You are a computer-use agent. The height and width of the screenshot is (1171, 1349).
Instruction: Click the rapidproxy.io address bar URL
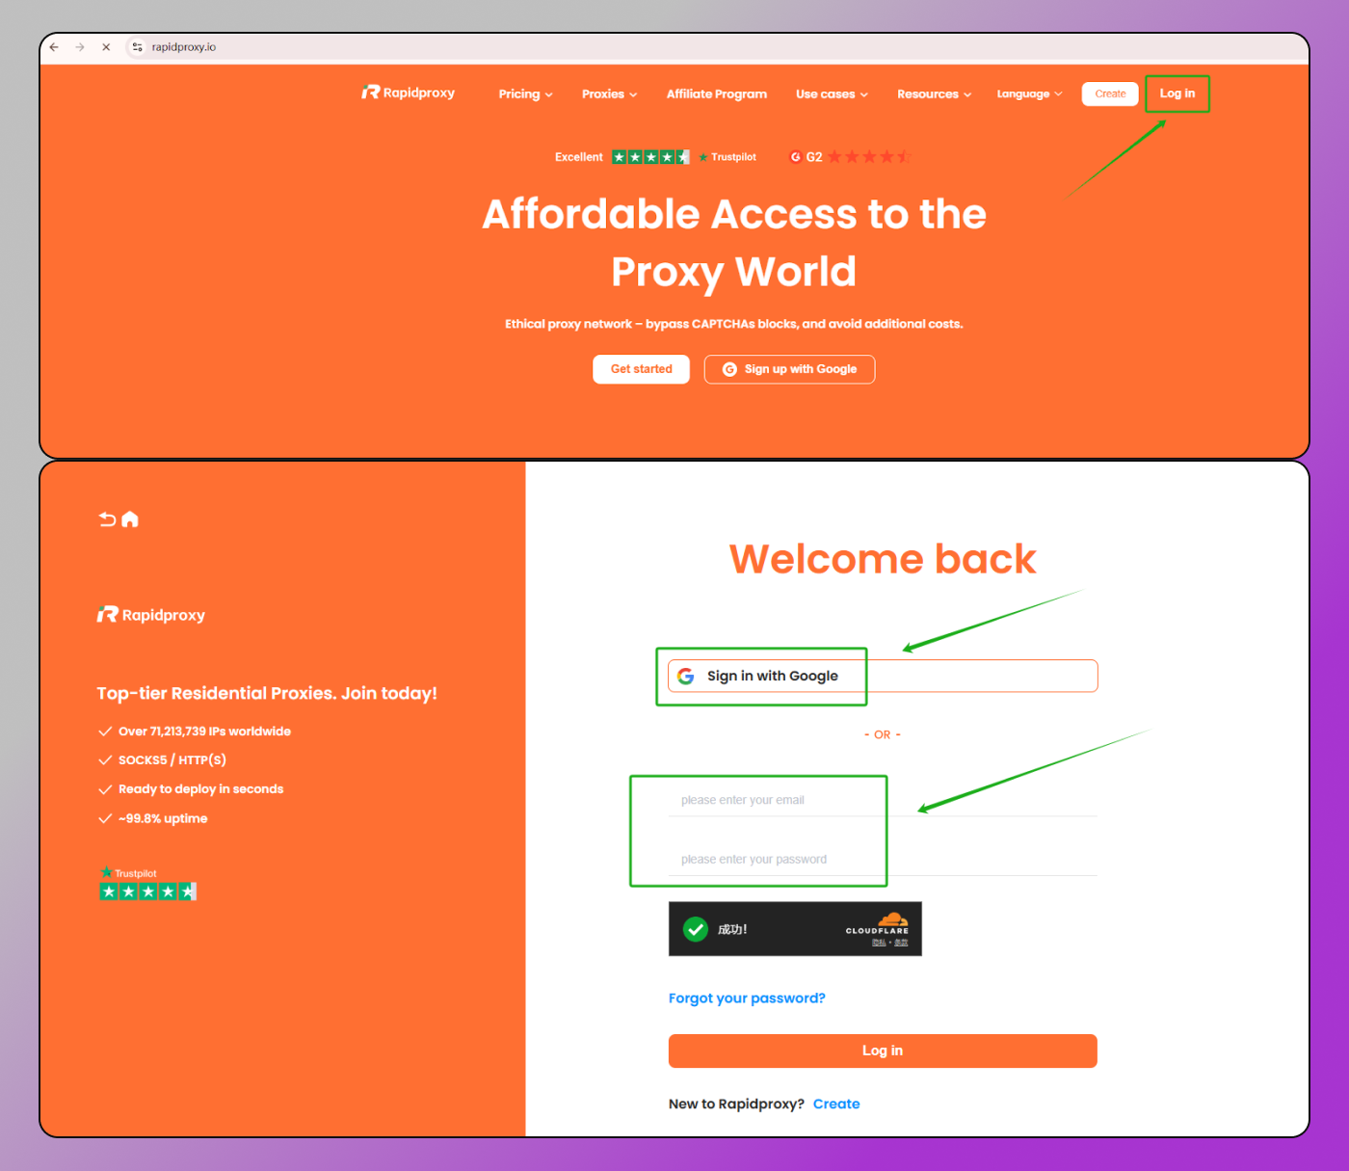[184, 46]
